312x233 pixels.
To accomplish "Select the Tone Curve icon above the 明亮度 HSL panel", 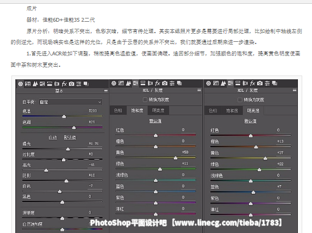I will pos(216,83).
